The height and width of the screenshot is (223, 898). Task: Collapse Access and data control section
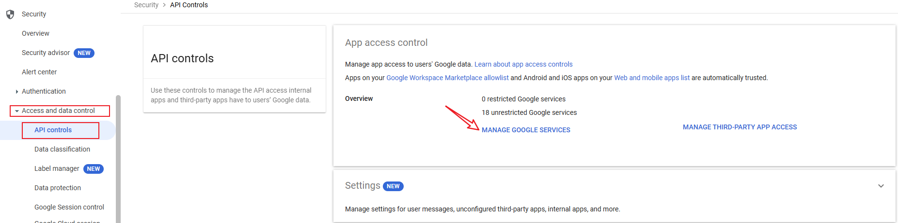[17, 111]
